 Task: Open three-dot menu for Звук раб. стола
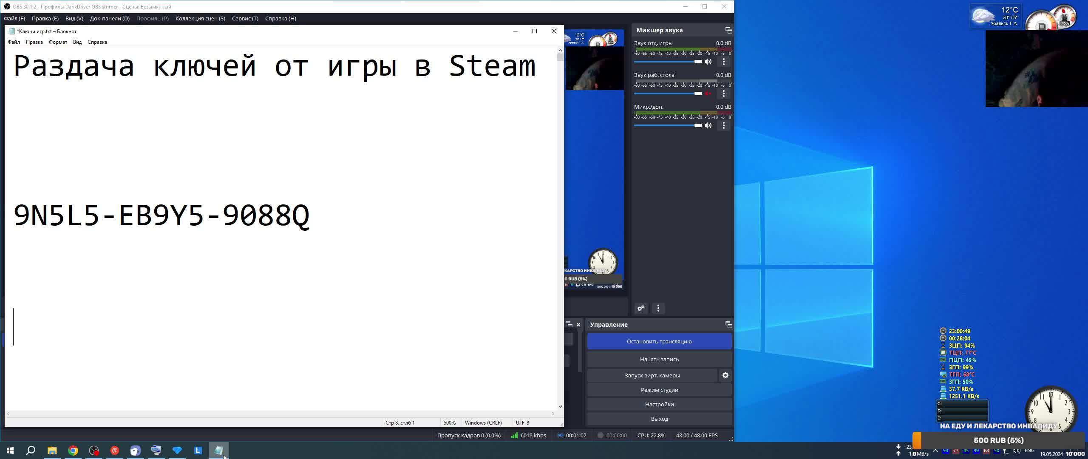[x=724, y=93]
